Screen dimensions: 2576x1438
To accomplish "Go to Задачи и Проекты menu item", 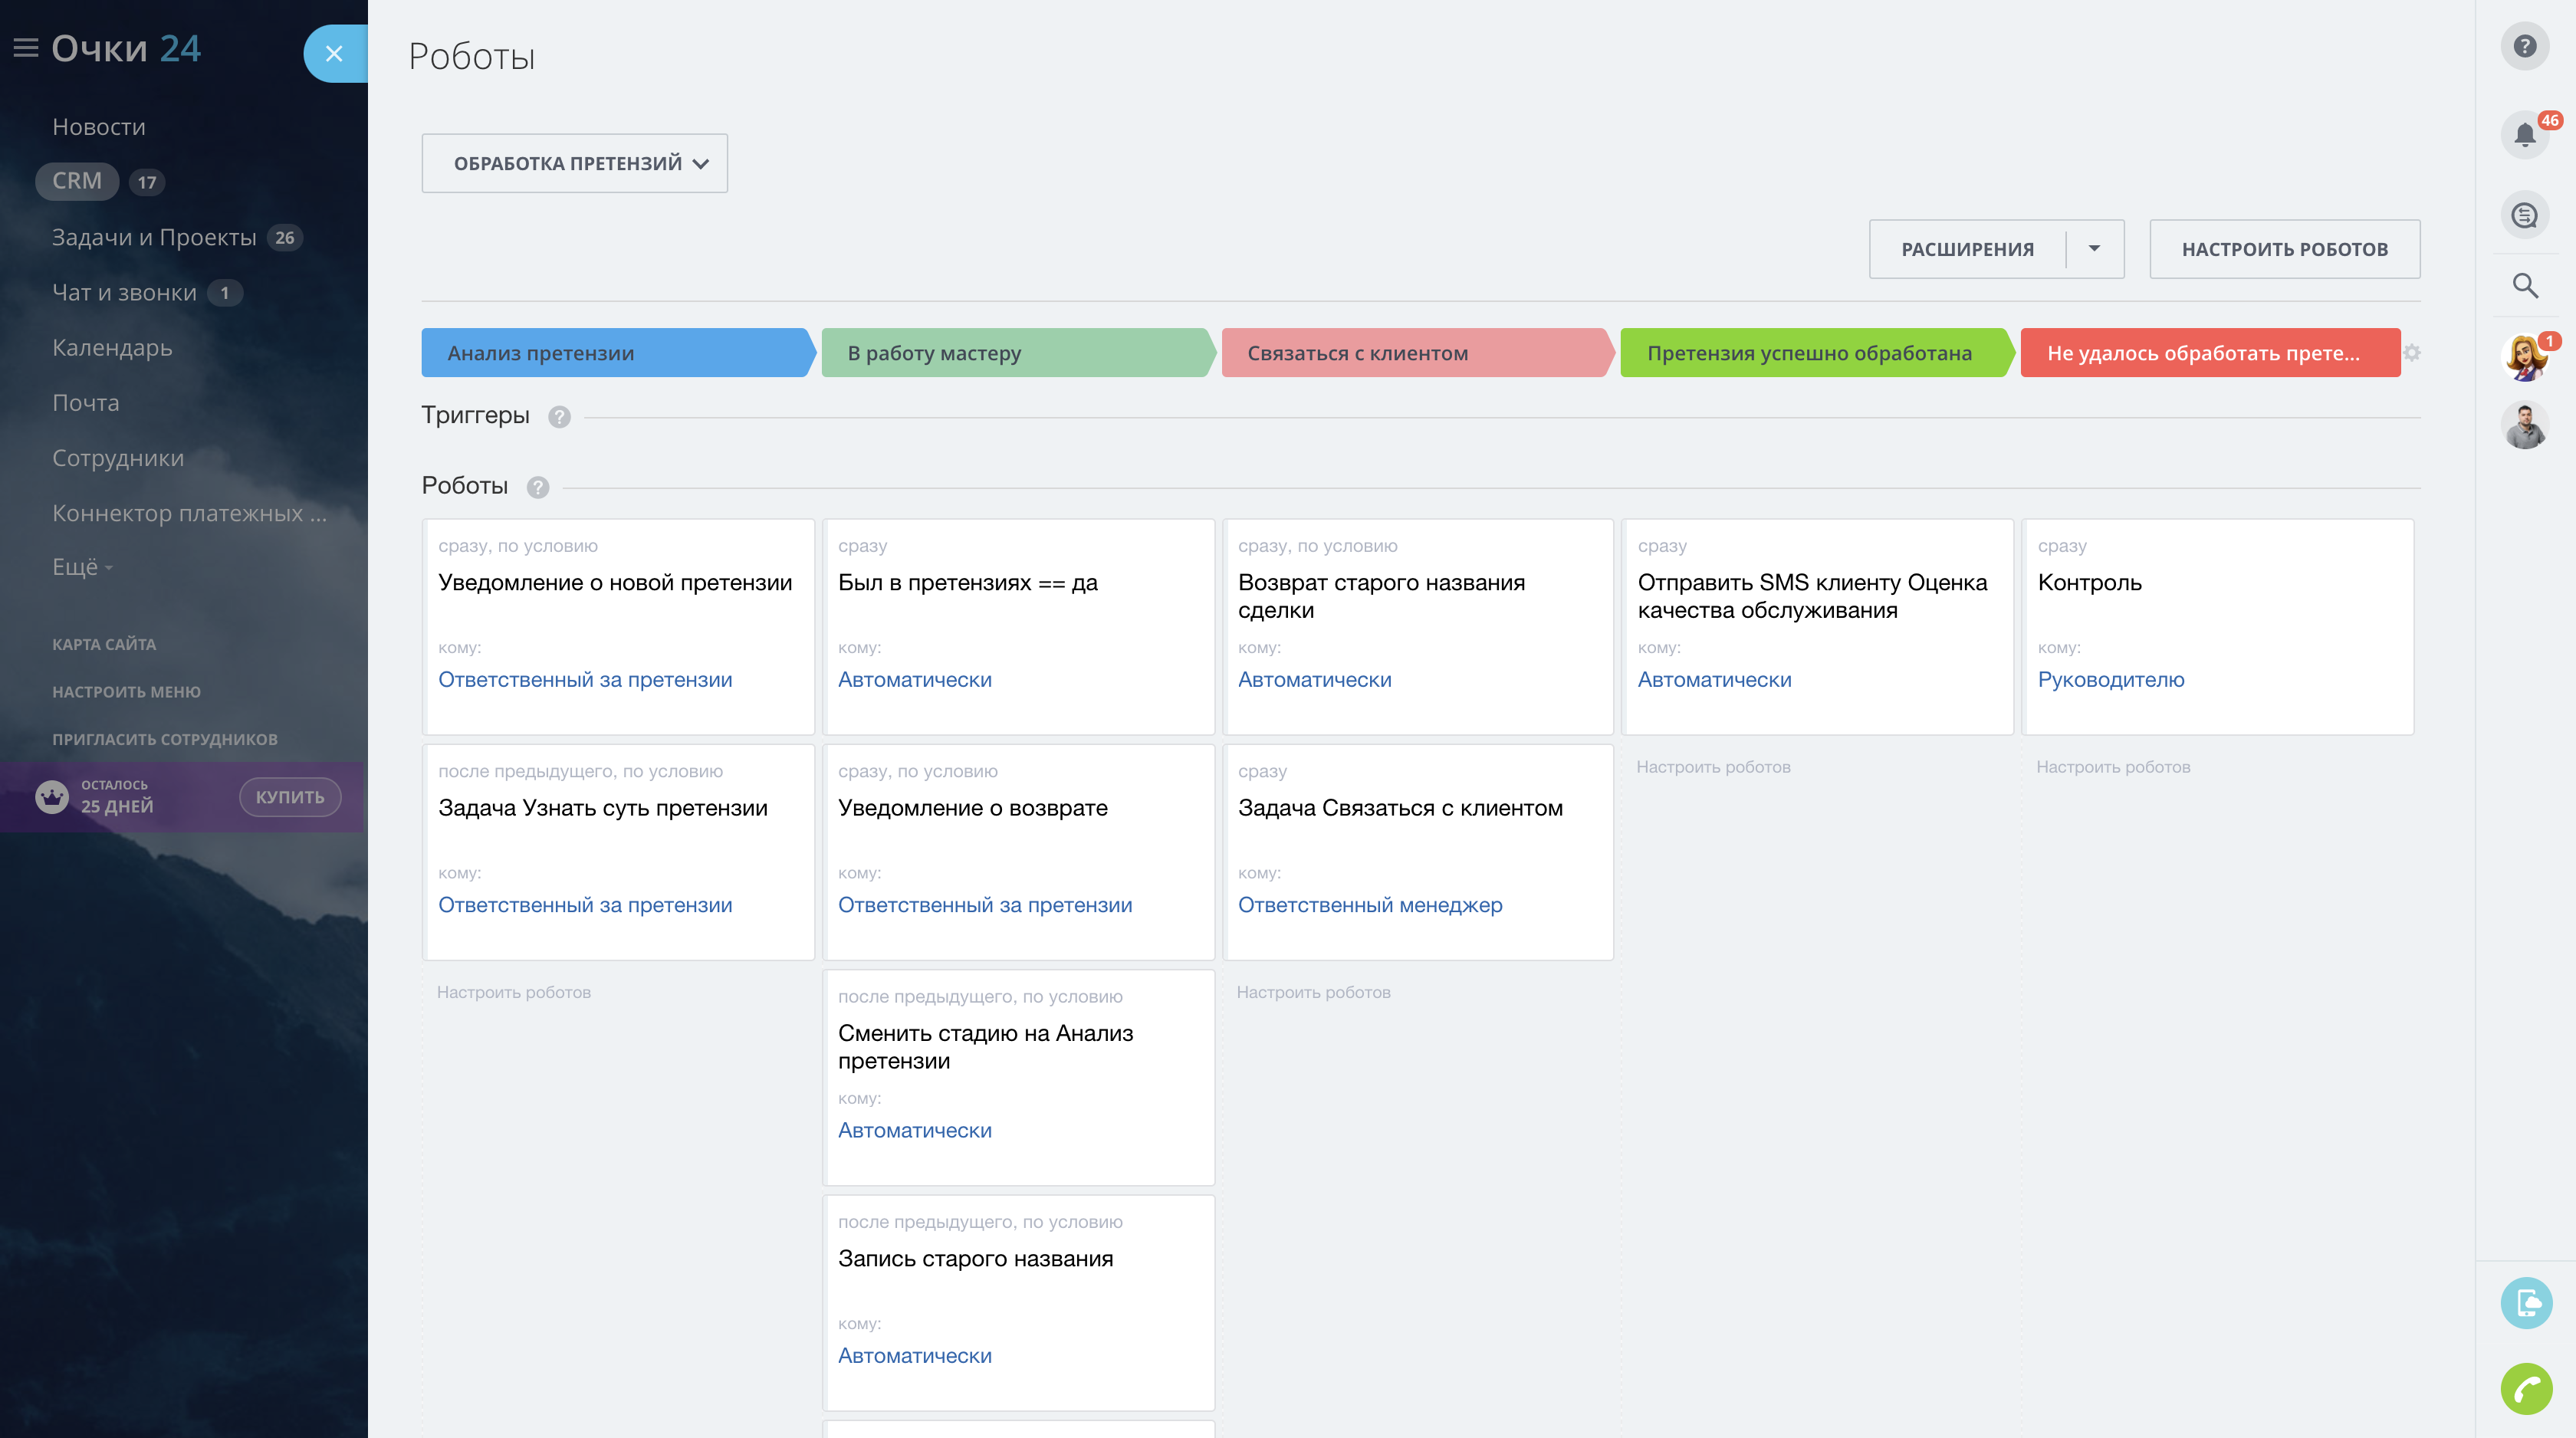I will click(154, 237).
